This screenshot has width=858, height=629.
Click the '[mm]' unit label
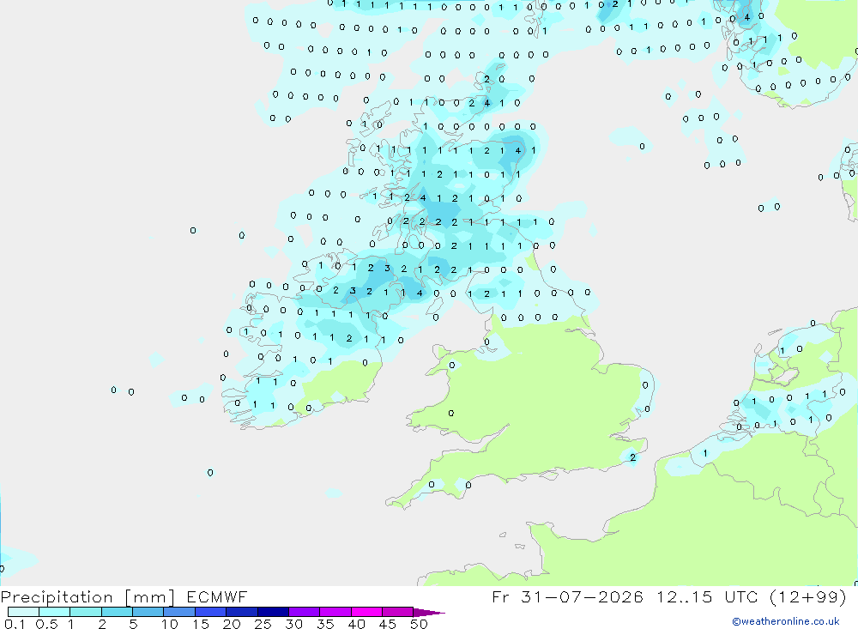150,596
